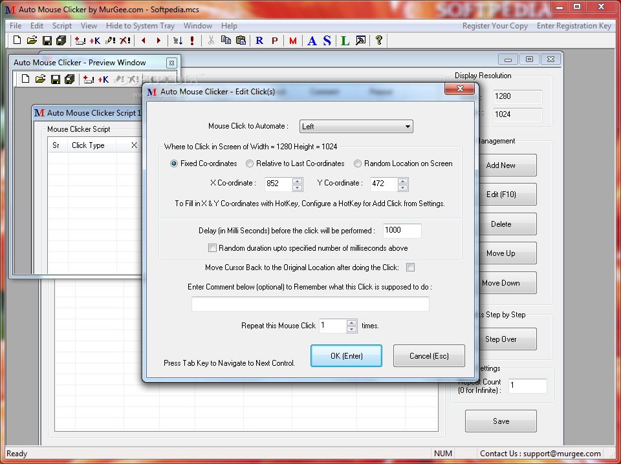The image size is (621, 464).
Task: Click the red exclamation mark toolbar icon
Action: pyautogui.click(x=192, y=40)
